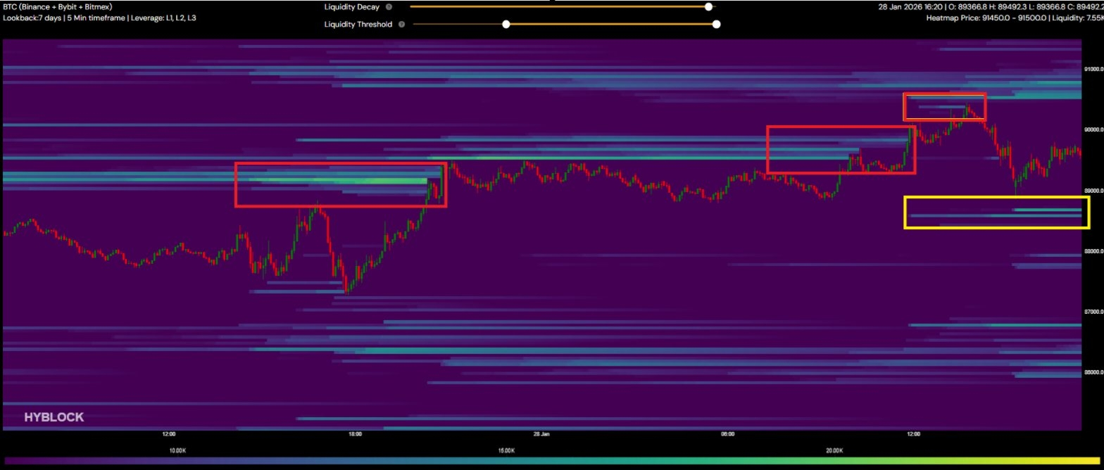Click the 15.00K mark on color legend
1104x470 pixels.
click(506, 450)
